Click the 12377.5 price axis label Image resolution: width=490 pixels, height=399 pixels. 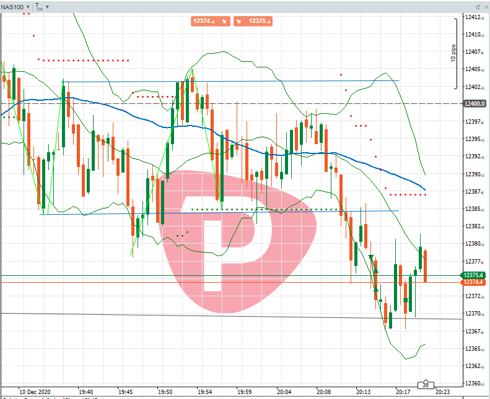[x=475, y=262]
